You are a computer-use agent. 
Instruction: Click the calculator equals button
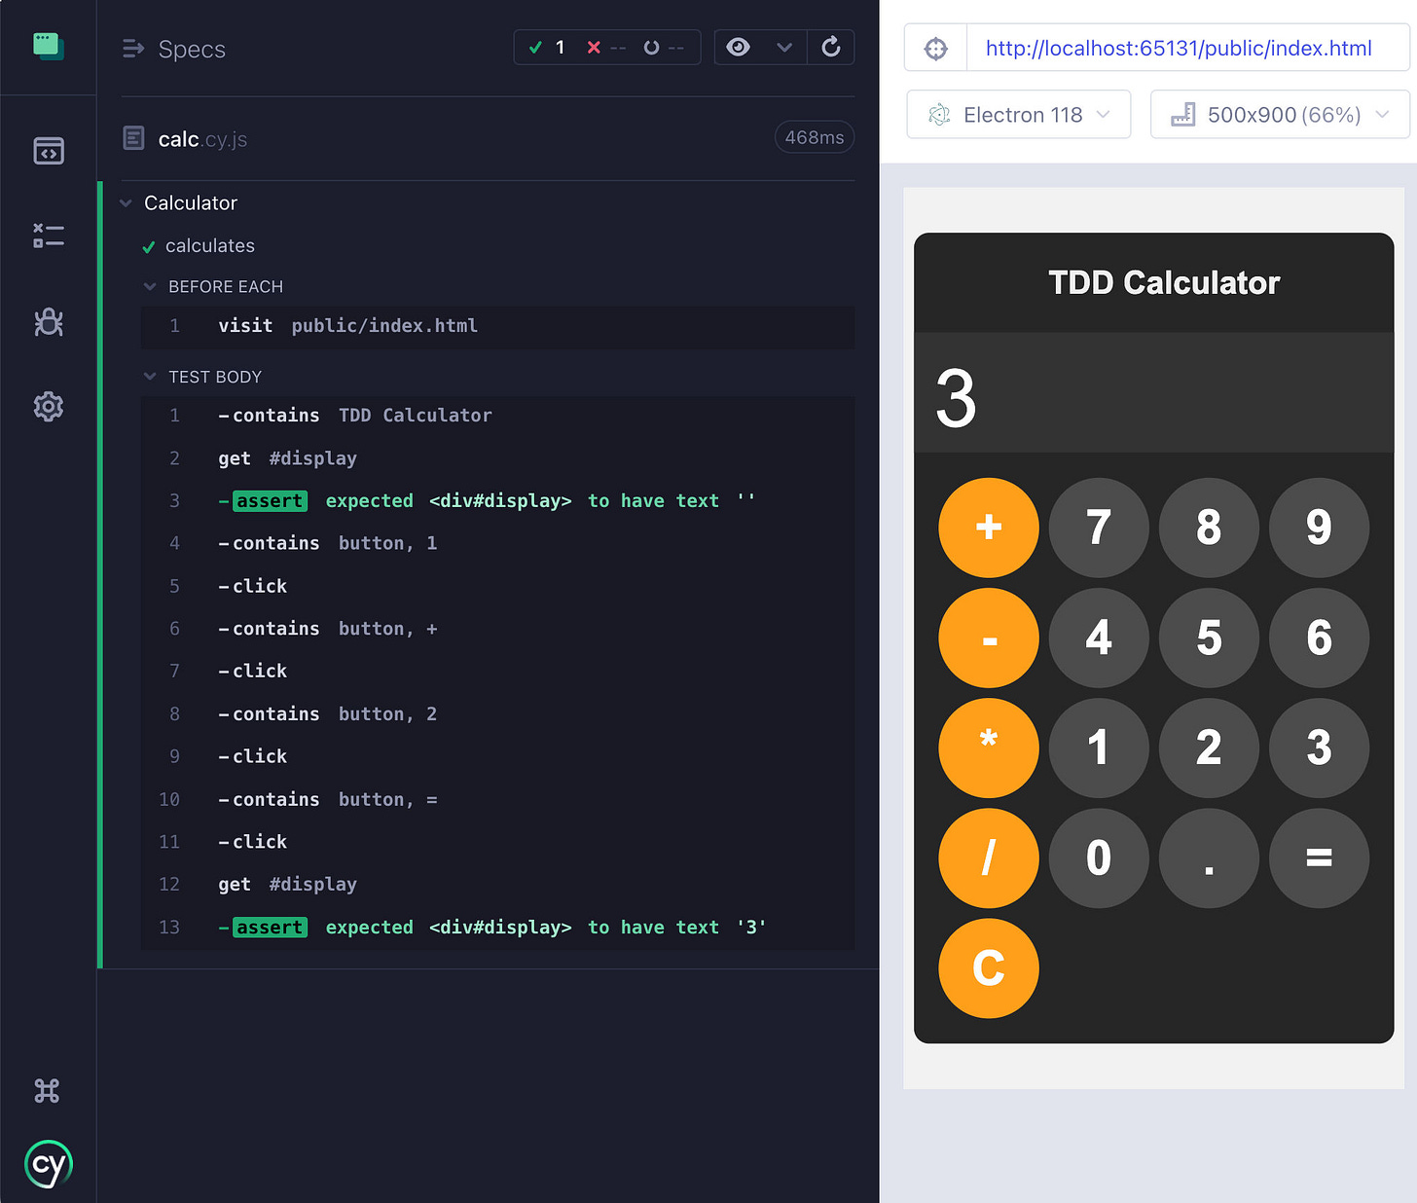(x=1319, y=857)
